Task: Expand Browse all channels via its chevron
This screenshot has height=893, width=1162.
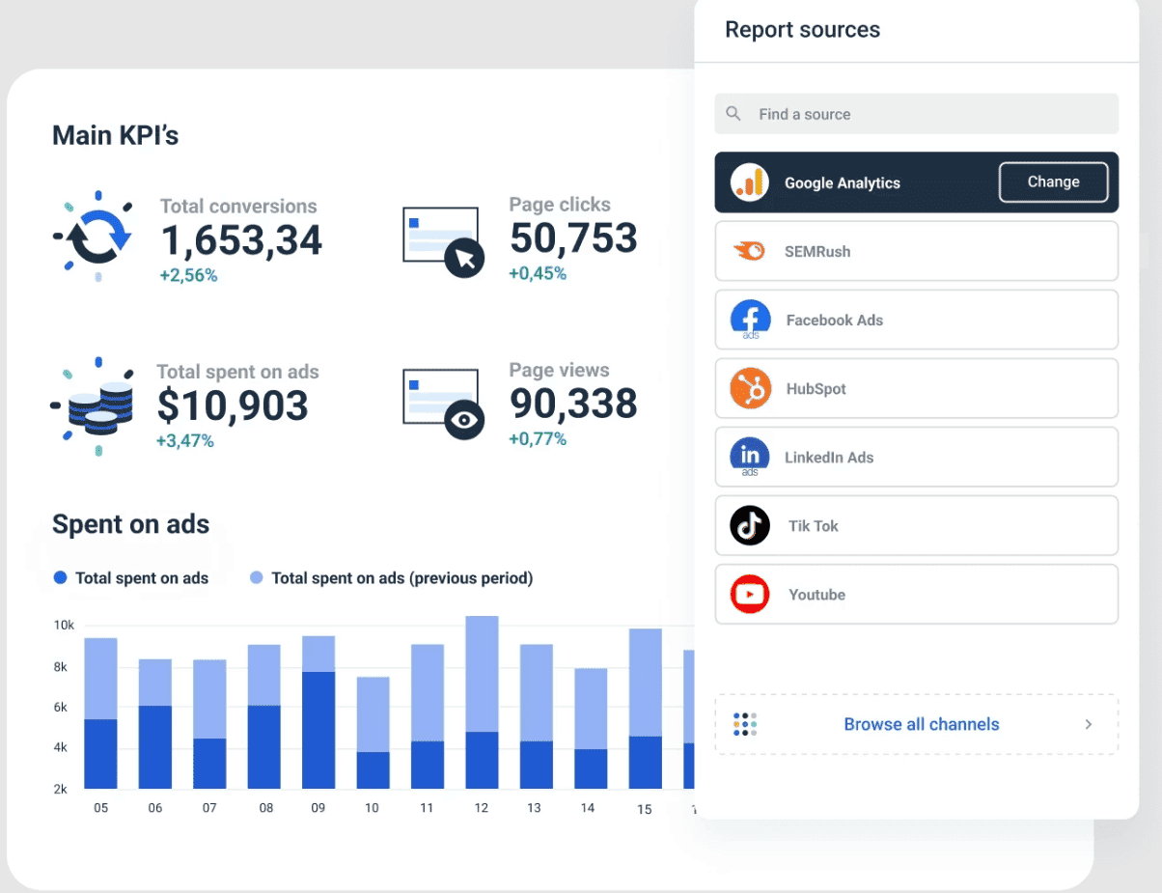Action: tap(1088, 724)
